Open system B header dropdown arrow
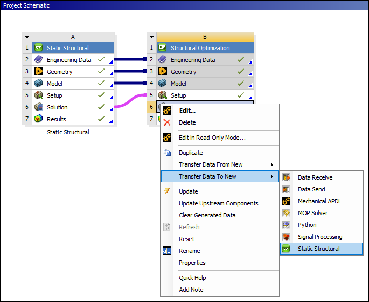Viewport: 369px width, 302px height. point(151,37)
